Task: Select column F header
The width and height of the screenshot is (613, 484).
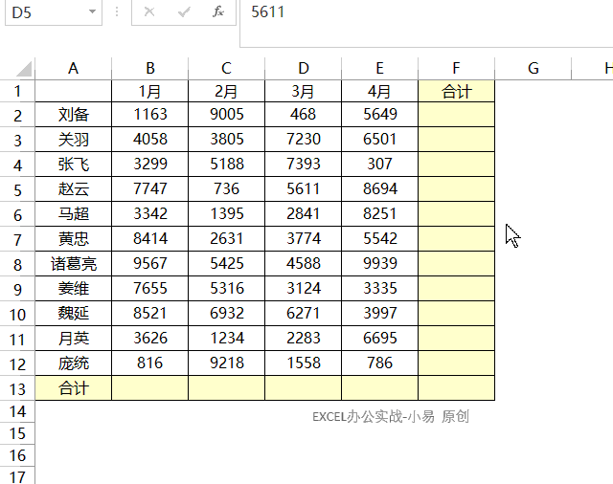Action: click(456, 68)
